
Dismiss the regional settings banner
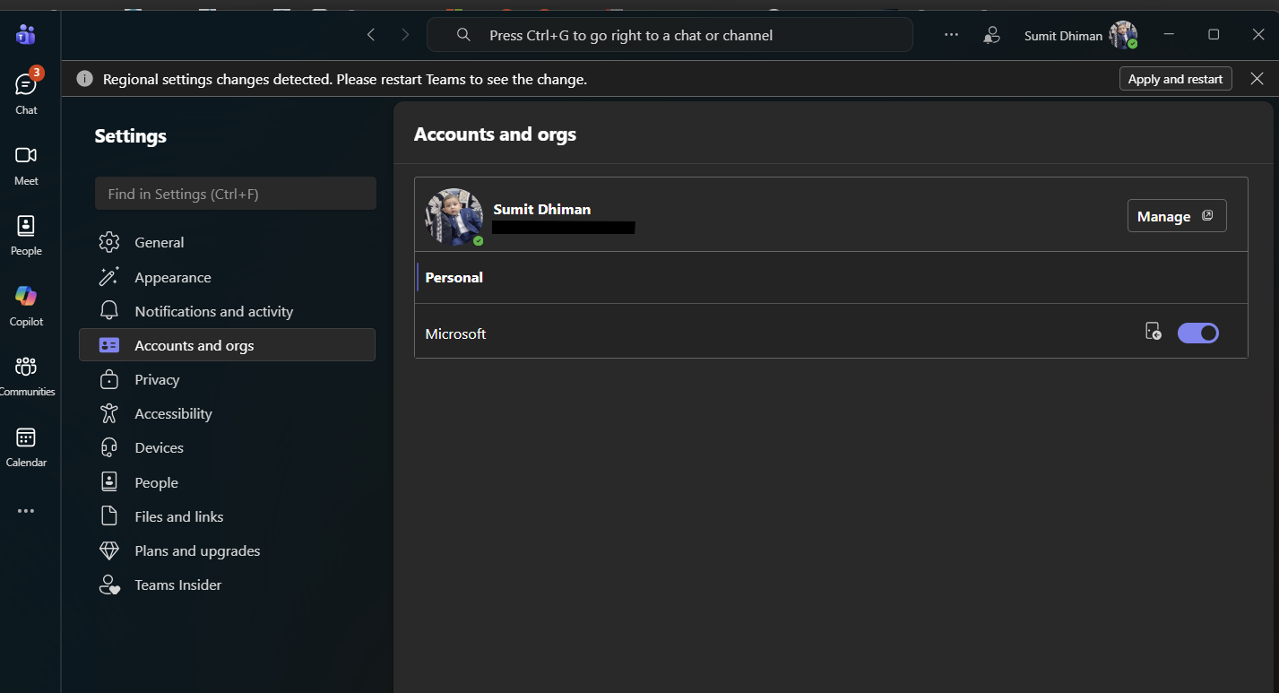1257,79
